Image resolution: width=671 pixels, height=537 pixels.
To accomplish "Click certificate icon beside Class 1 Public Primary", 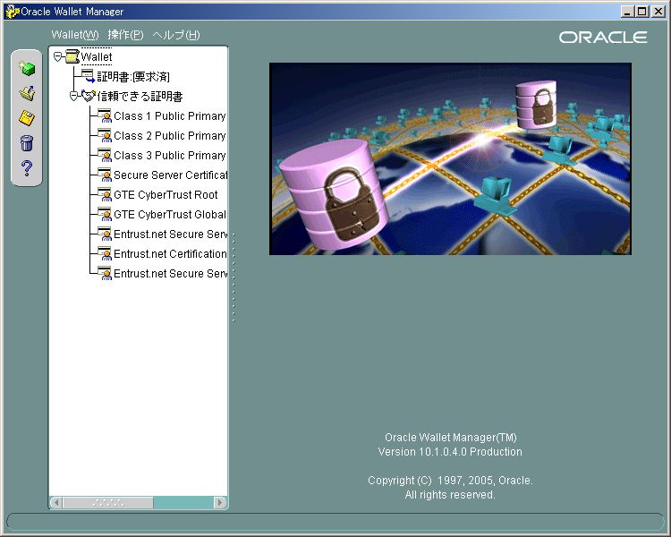I will point(105,116).
